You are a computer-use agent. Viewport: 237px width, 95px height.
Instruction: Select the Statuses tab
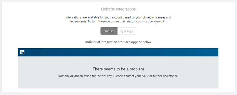pos(109,31)
